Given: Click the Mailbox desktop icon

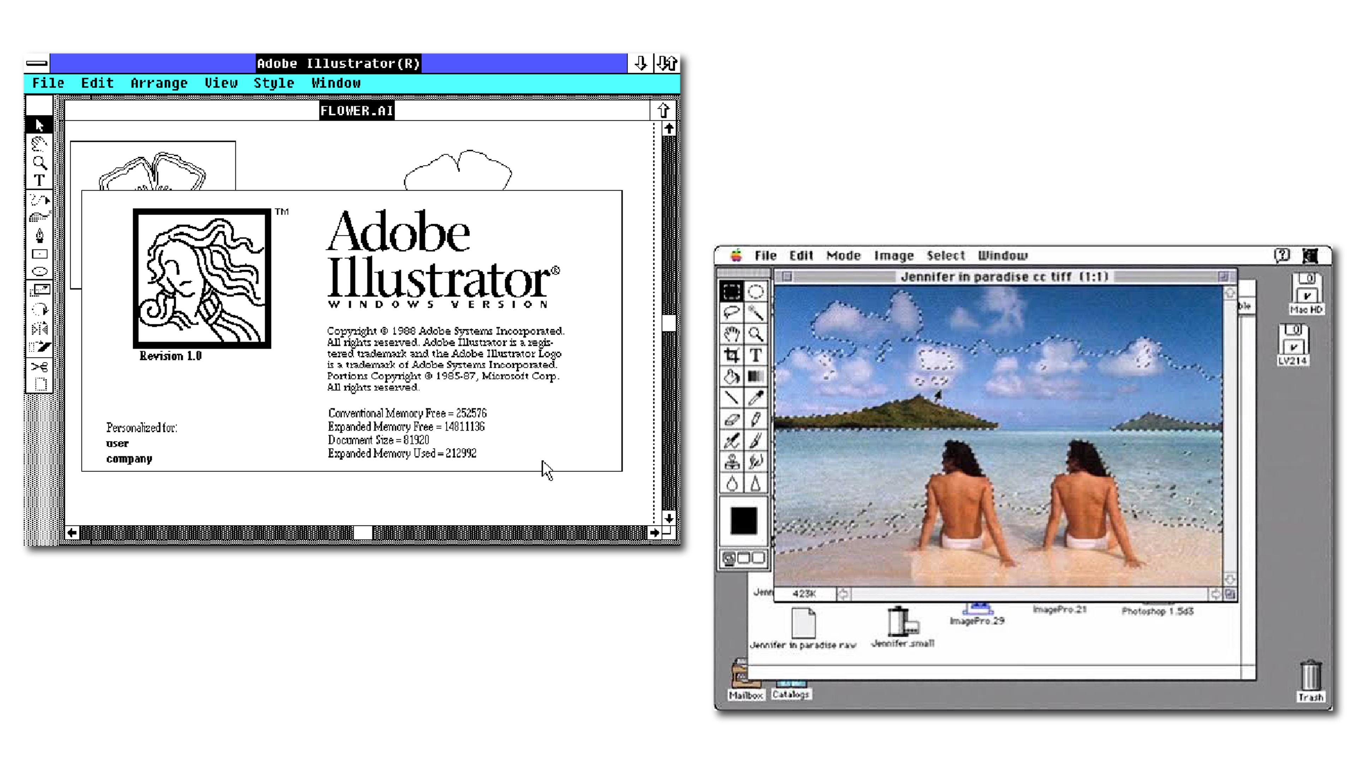Looking at the screenshot, I should (745, 679).
